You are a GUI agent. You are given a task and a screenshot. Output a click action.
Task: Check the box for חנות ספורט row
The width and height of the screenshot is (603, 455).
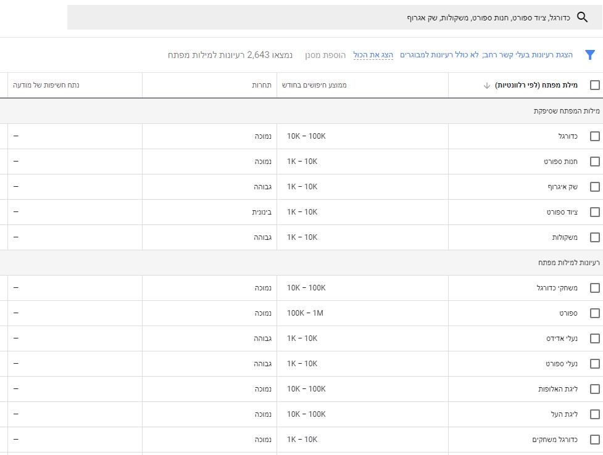click(x=594, y=162)
